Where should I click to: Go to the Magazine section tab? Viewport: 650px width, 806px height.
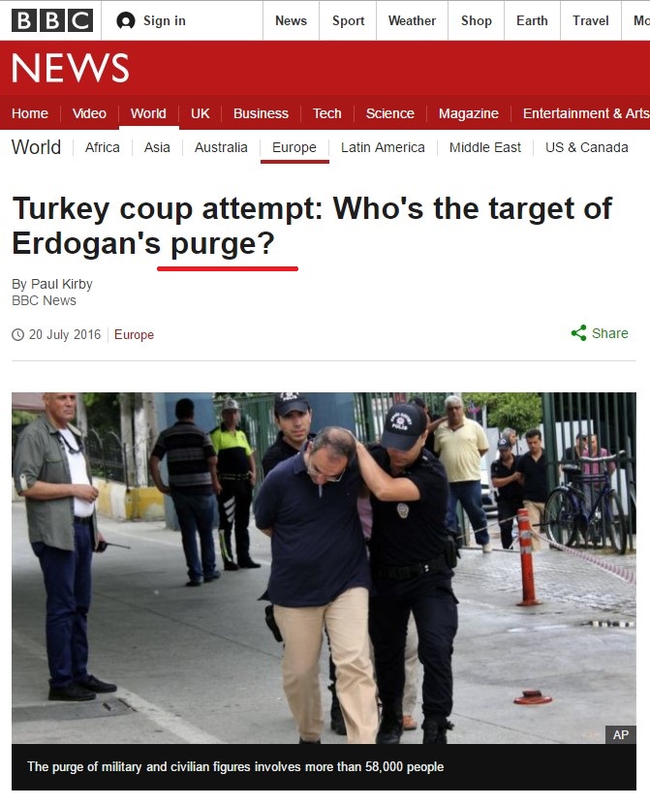tap(468, 113)
